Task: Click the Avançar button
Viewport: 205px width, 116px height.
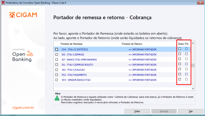Action: (164, 111)
